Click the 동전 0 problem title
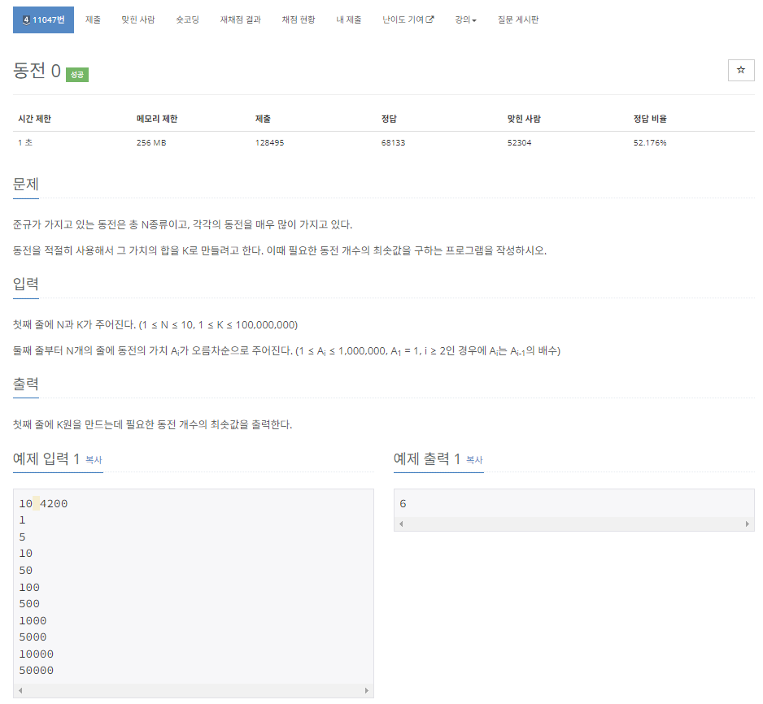The width and height of the screenshot is (763, 704). tap(37, 71)
